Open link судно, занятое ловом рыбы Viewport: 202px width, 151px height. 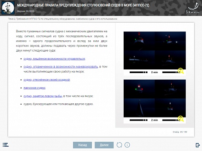coord(43,96)
